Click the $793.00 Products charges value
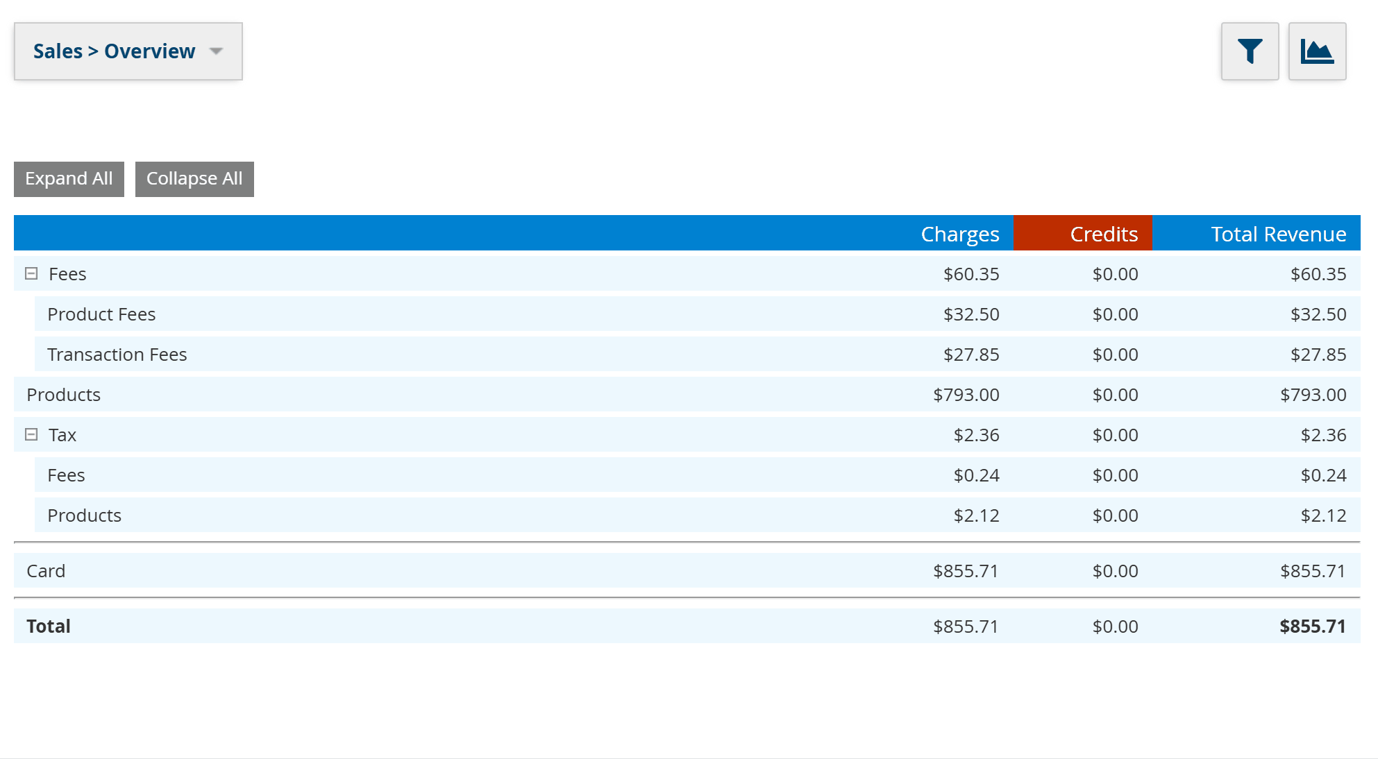Image resolution: width=1378 pixels, height=759 pixels. coord(966,395)
